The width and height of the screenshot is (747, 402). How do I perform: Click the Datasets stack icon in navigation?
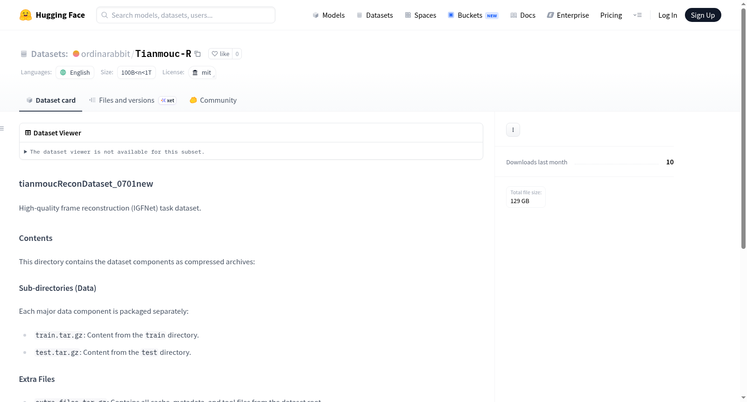pos(359,15)
